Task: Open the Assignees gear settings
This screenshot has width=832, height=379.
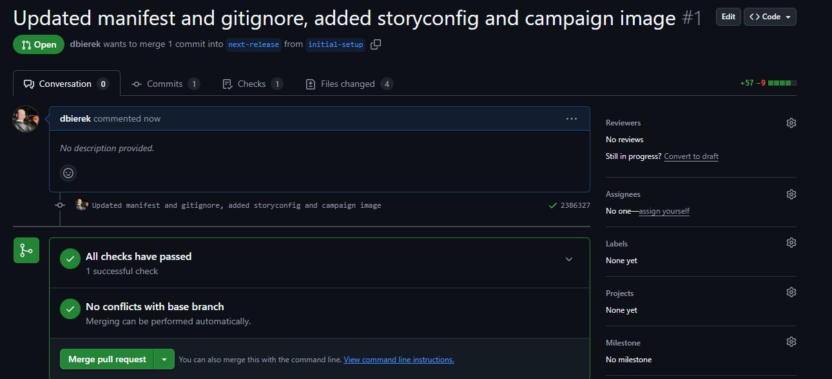Action: tap(791, 194)
